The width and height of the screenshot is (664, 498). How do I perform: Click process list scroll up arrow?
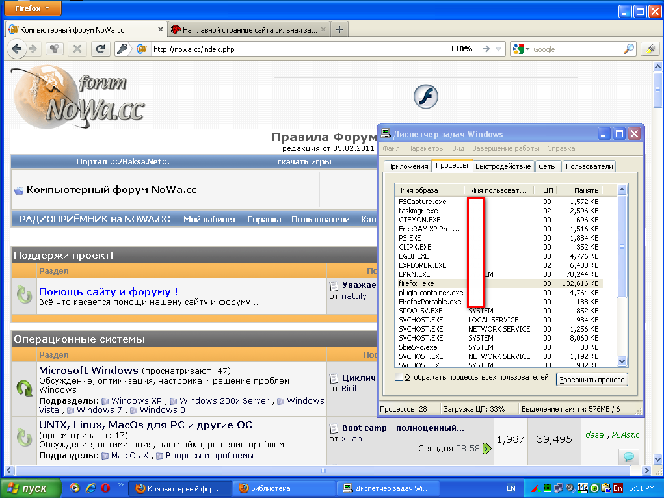tap(622, 190)
